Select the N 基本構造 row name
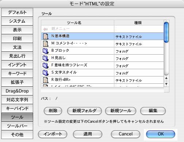Screen dimensions: 184x142 (60, 36)
